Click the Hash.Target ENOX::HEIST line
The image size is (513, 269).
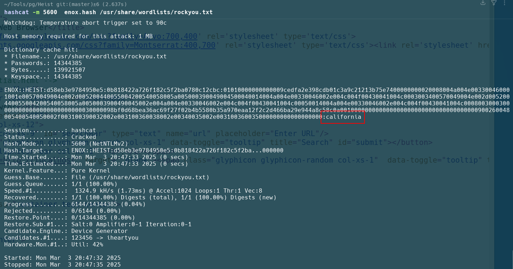144,151
